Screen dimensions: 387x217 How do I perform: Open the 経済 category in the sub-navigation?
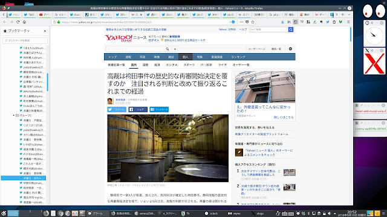pos(157,64)
